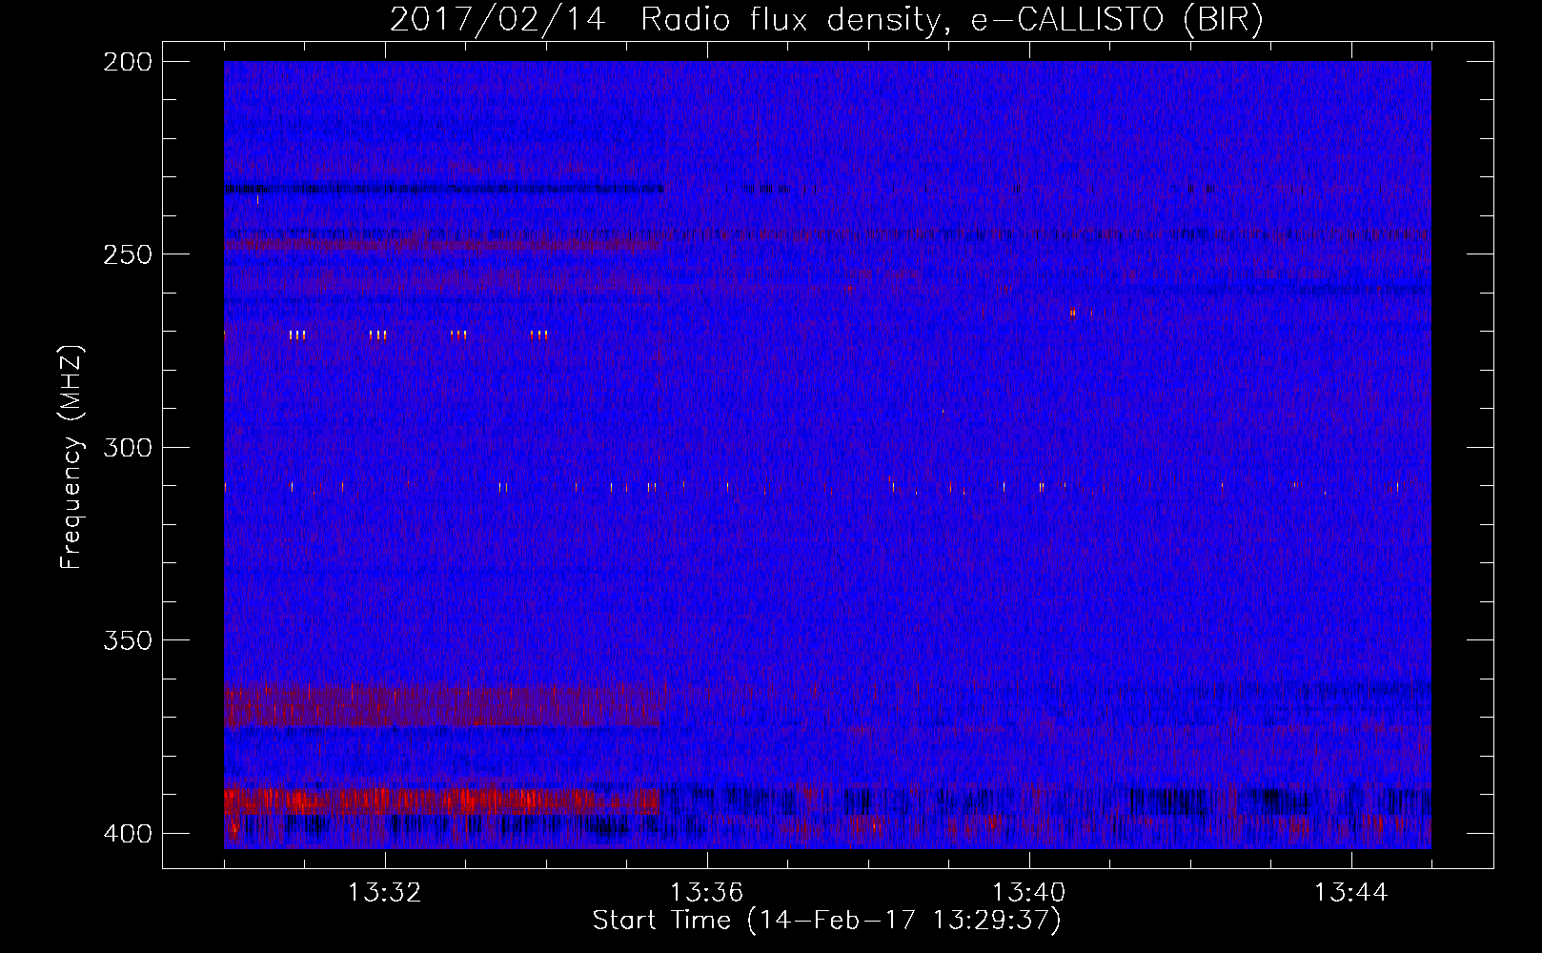The height and width of the screenshot is (953, 1542).
Task: Click the date "2017/02/14" in the title
Action: point(497,20)
